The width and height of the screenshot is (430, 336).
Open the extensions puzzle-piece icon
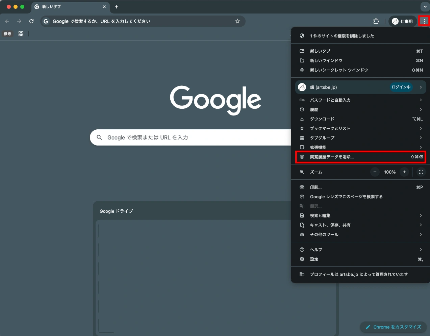pos(376,21)
